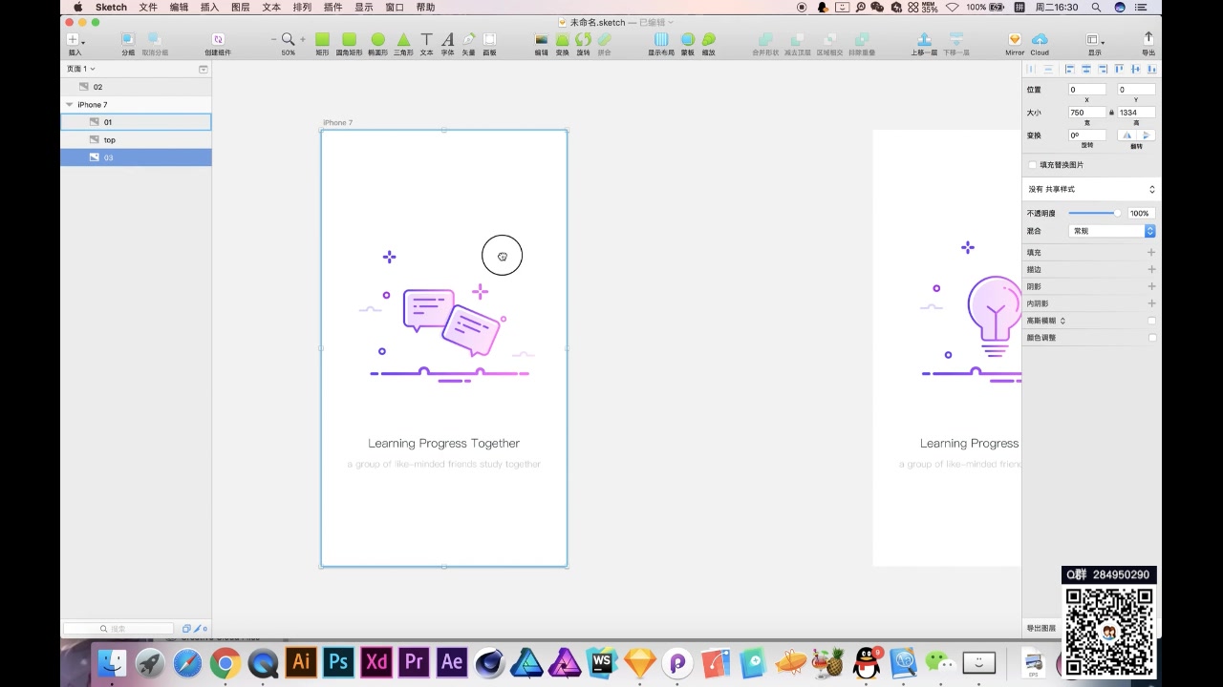Open the 插入 Insert menu
Screen dimensions: 1223x687
tap(209, 7)
